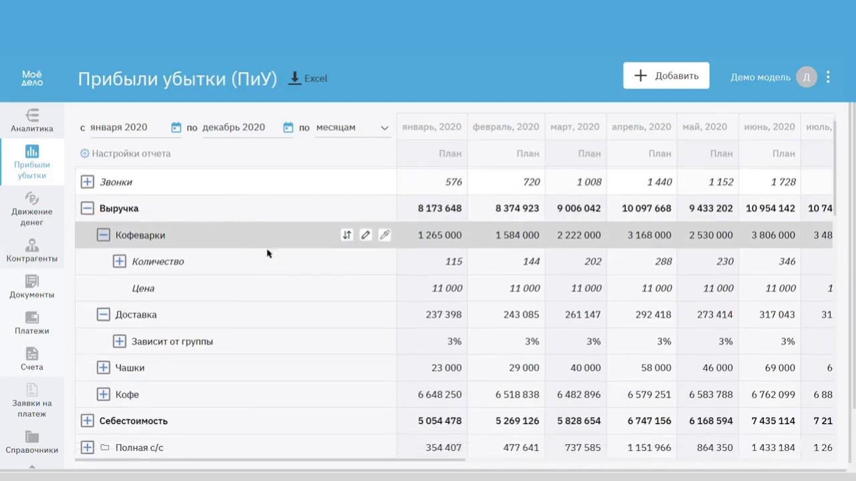Collapse the Кофеварки row
Viewport: 856px width, 481px height.
[103, 234]
